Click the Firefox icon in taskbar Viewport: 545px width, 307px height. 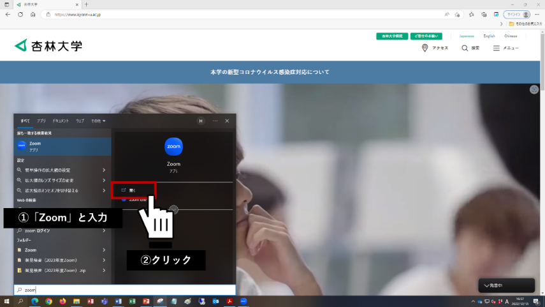click(x=62, y=301)
